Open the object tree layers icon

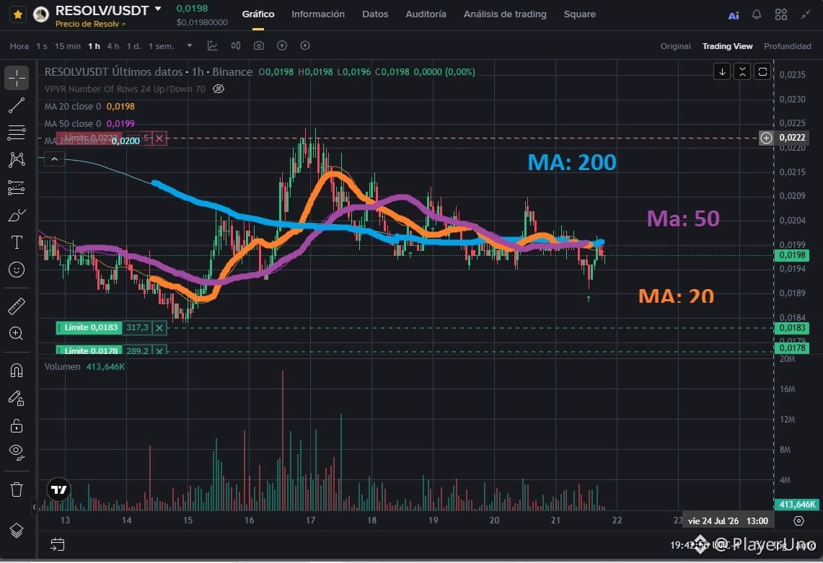(x=17, y=531)
